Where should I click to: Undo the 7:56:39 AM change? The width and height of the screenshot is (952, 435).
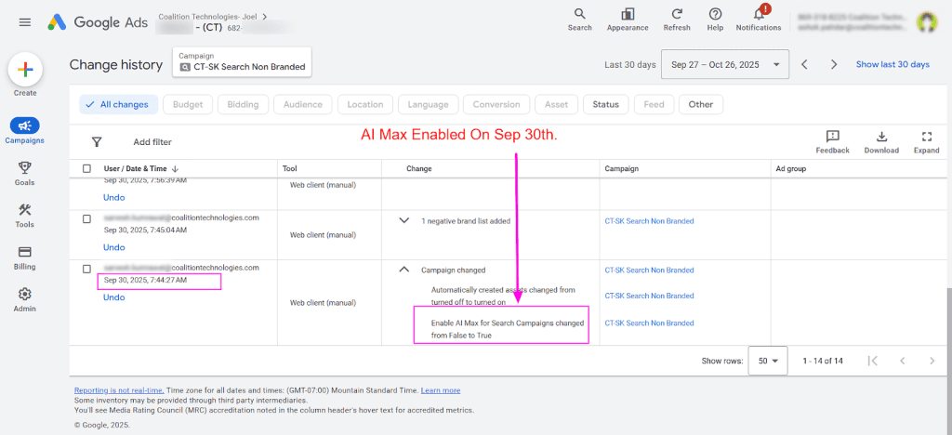point(114,198)
